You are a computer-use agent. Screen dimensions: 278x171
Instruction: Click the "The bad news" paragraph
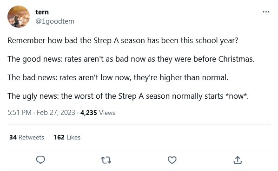(x=118, y=77)
